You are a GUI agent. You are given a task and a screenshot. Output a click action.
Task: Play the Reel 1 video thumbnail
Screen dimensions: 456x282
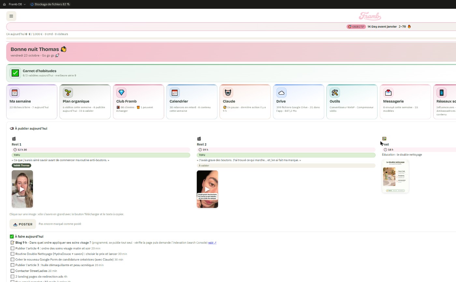tap(22, 189)
